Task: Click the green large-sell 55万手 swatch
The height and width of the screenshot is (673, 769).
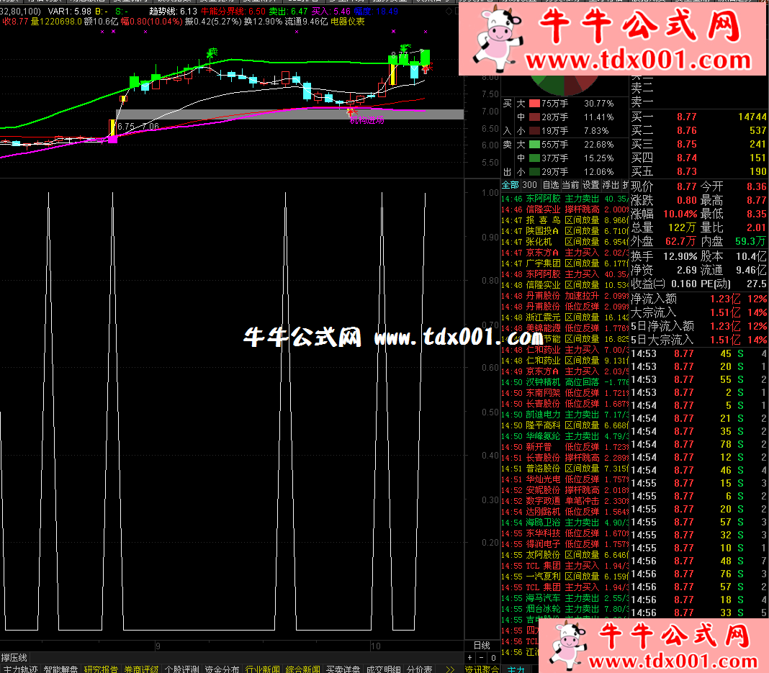Action: (534, 145)
